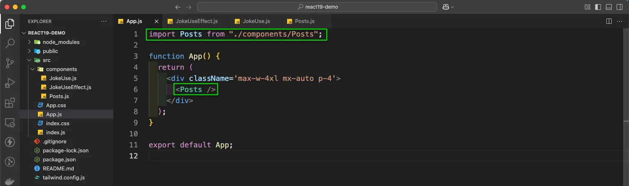
Task: Click the macOS yellow minimize window button
Action: pyautogui.click(x=15, y=7)
